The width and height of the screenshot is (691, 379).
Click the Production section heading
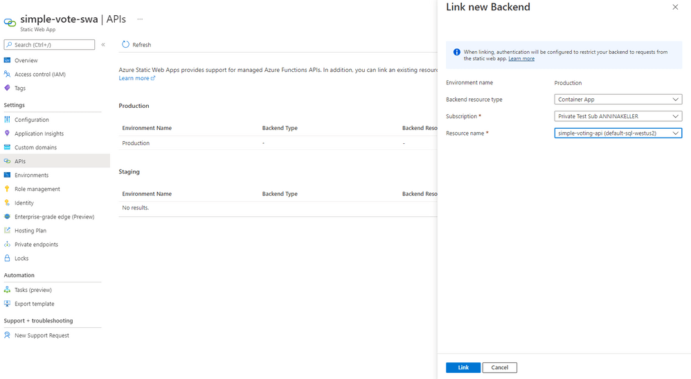click(x=134, y=106)
